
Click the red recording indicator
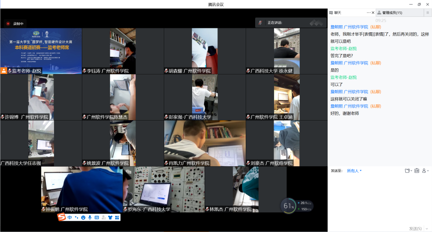[x=8, y=24]
